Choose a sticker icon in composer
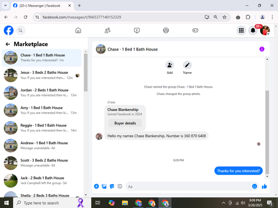Viewport: 278px width, 208px height. [112, 186]
